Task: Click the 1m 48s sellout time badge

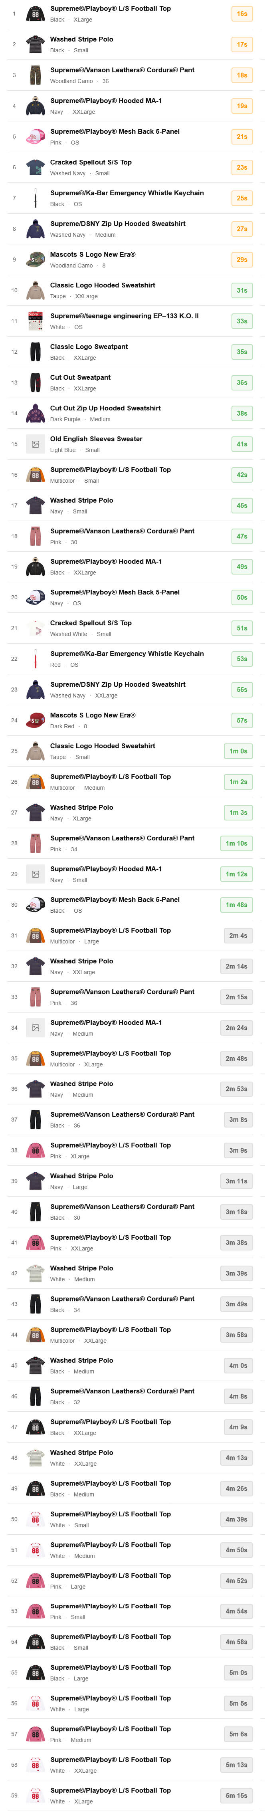Action: (236, 904)
